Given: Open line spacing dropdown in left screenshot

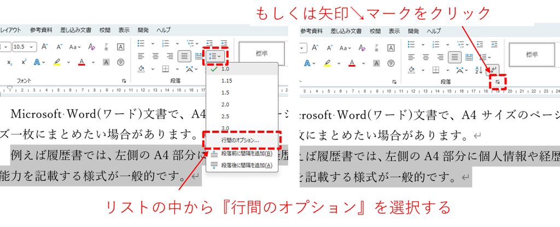Looking at the screenshot, I should [x=215, y=56].
